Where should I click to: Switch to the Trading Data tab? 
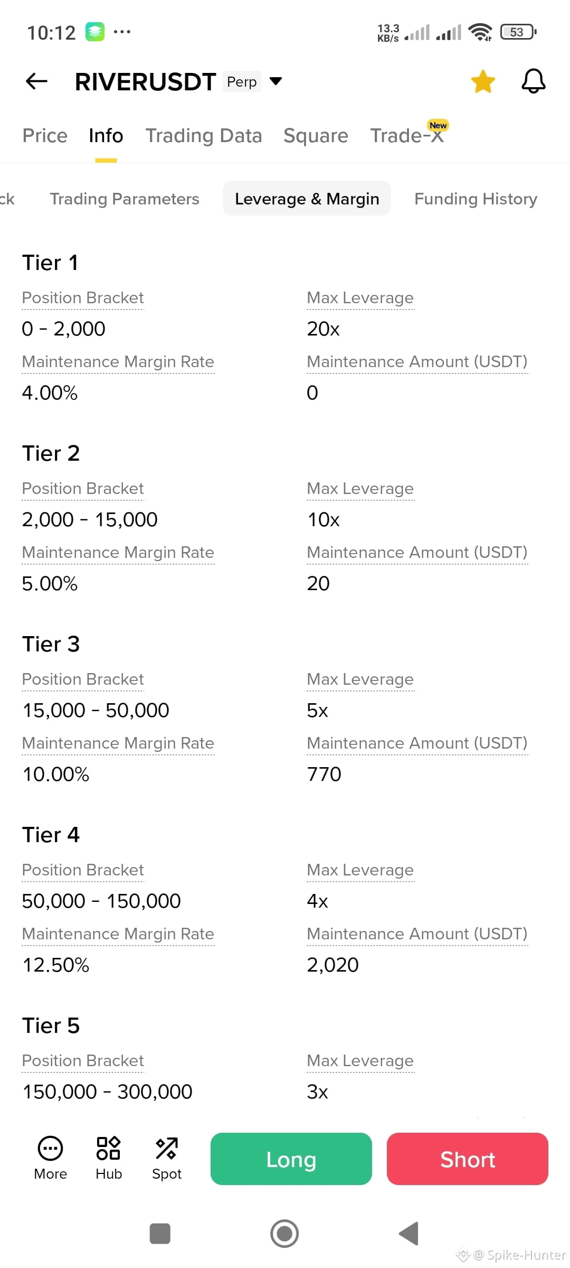click(x=204, y=136)
